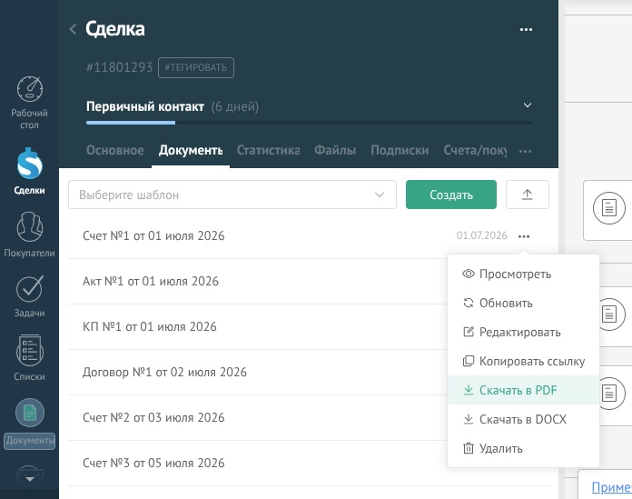The width and height of the screenshot is (632, 499).
Task: Open document Счет №3 от 05 июля 2026
Action: [153, 464]
